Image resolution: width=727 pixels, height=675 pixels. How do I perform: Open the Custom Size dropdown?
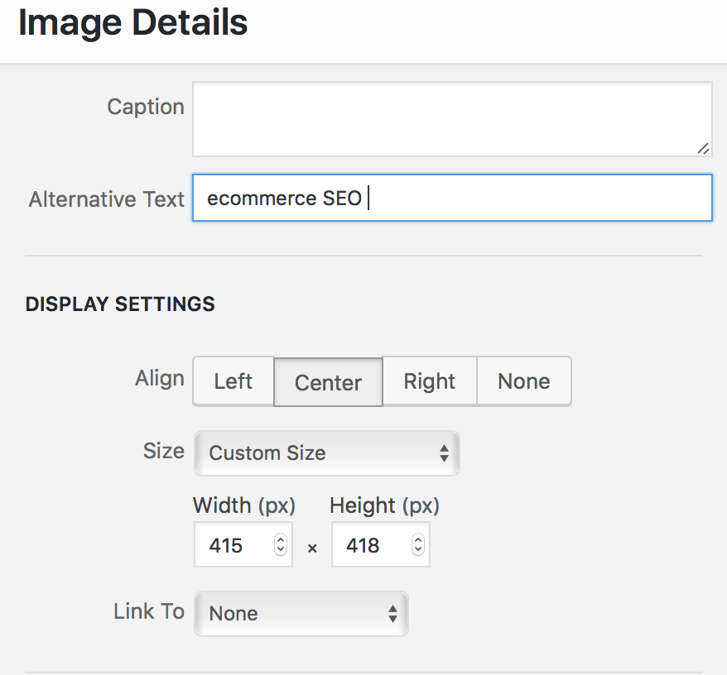pos(327,453)
